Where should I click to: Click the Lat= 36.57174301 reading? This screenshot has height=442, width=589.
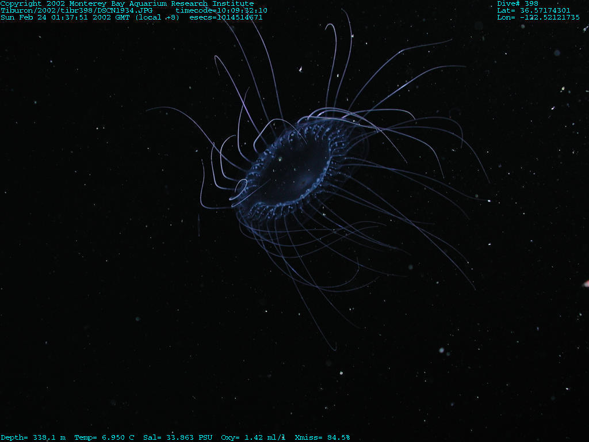point(534,10)
